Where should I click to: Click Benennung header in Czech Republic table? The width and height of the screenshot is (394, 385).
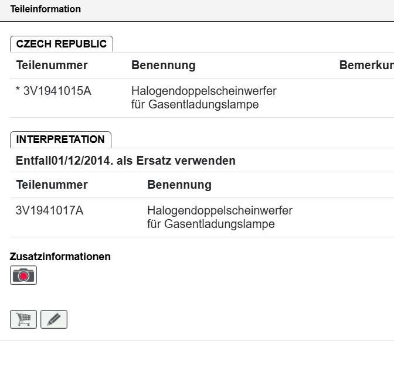163,65
